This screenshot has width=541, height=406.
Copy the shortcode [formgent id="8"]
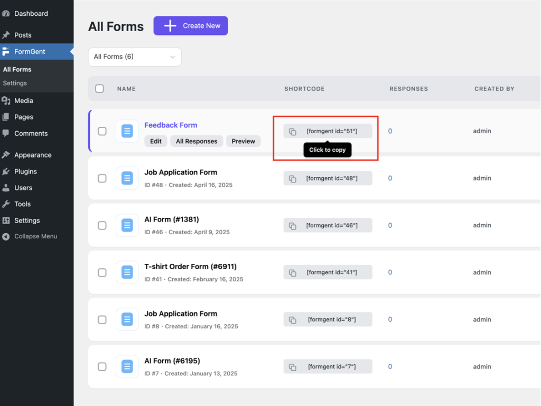(x=328, y=319)
